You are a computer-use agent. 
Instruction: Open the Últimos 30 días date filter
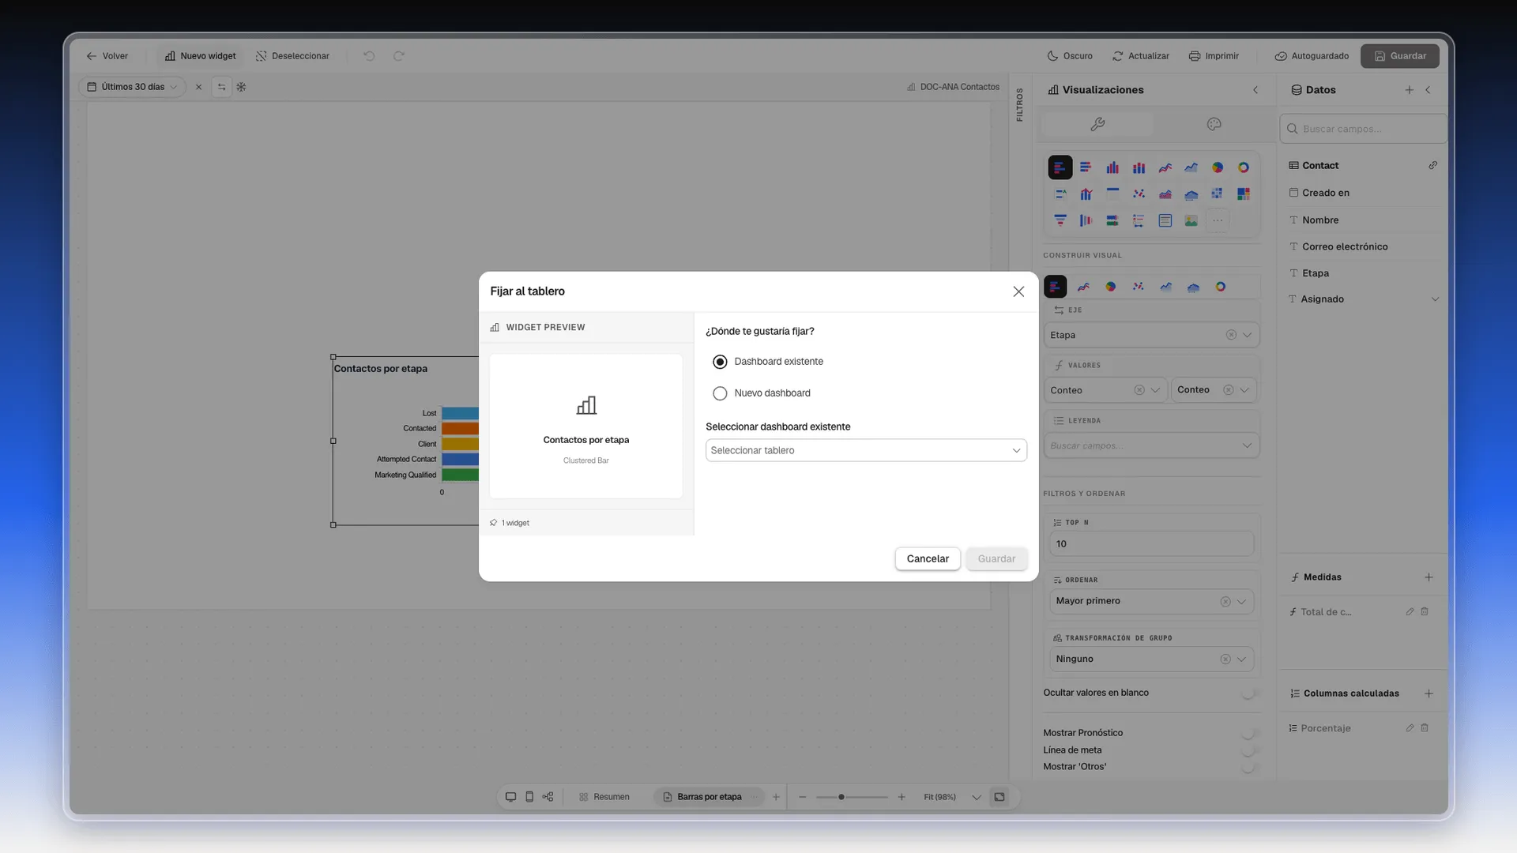(x=132, y=87)
